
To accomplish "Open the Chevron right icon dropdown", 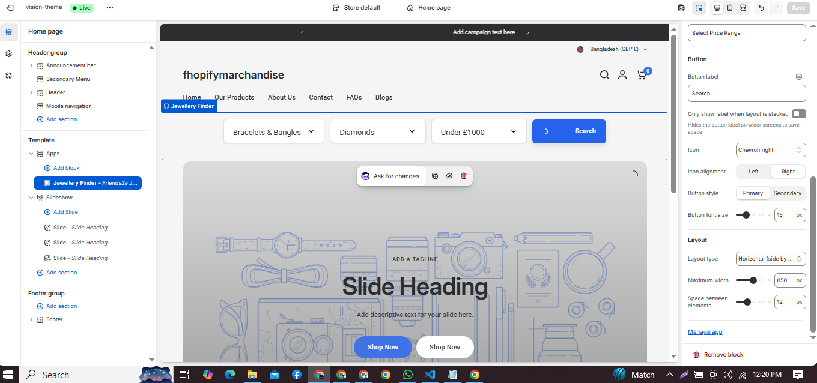I will [x=771, y=150].
